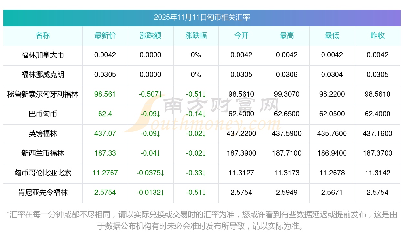Select the 英镑福林 row name

pos(43,134)
